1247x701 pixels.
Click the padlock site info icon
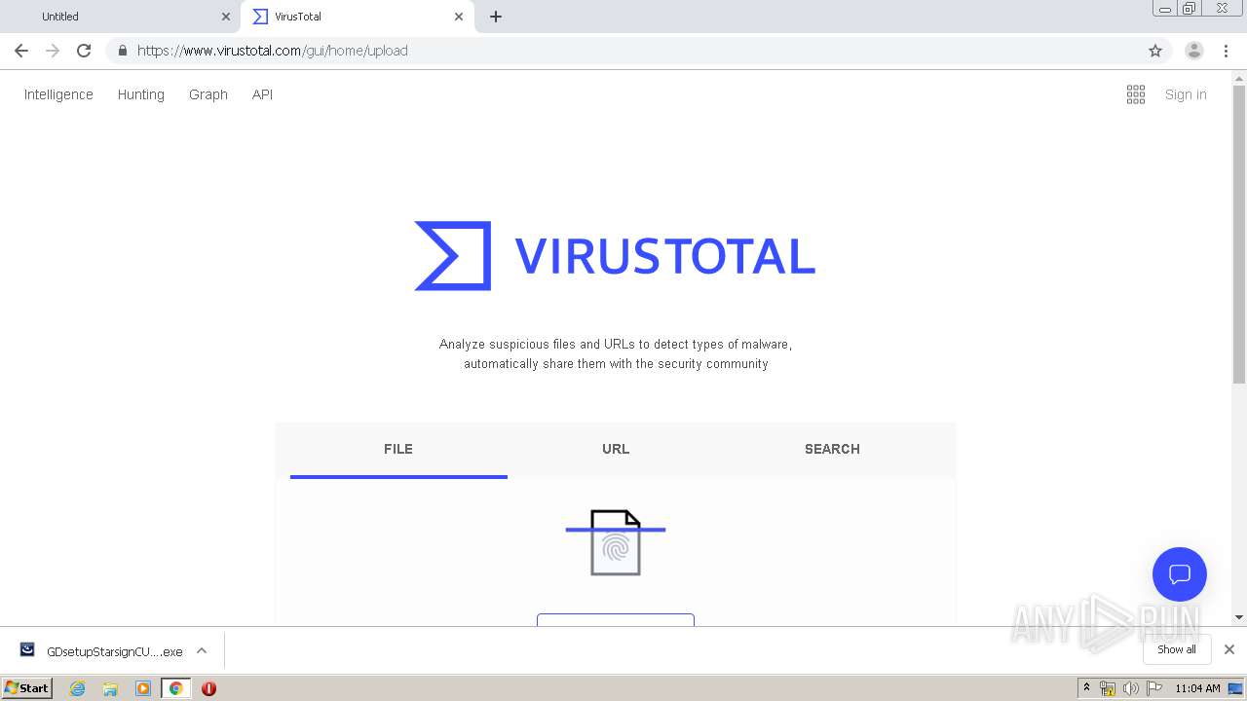point(122,51)
